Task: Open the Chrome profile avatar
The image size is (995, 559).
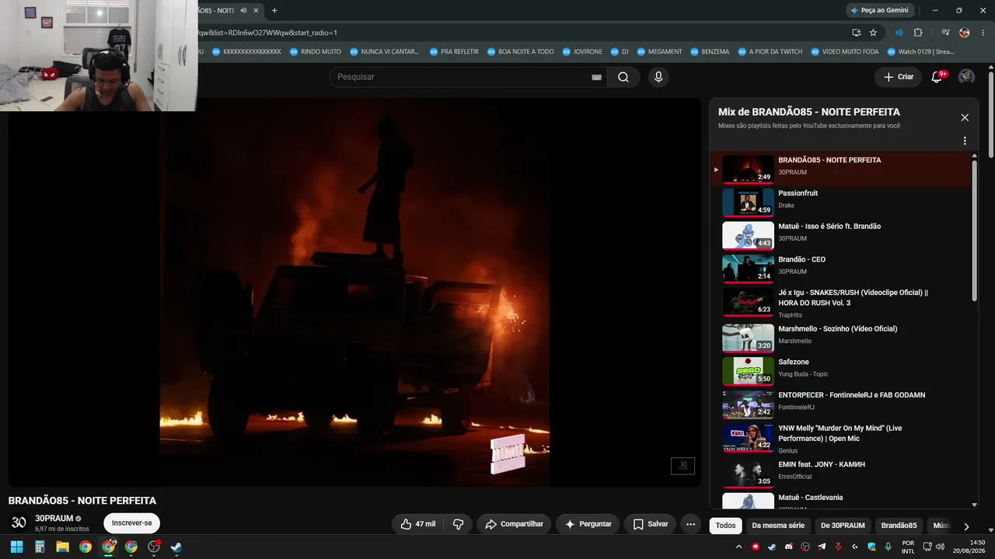Action: [x=965, y=33]
